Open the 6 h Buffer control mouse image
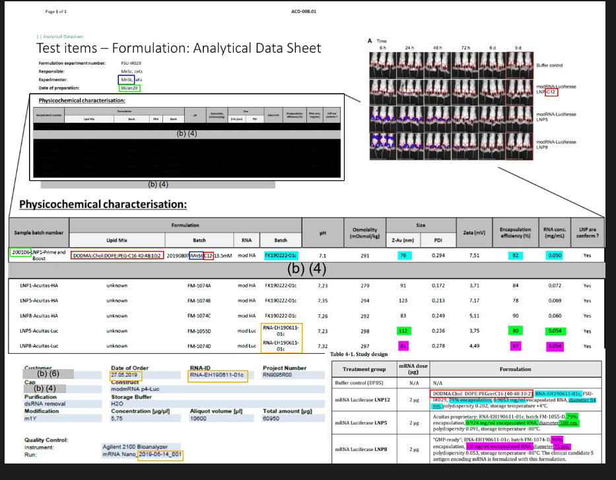This screenshot has width=616, height=480. click(382, 64)
